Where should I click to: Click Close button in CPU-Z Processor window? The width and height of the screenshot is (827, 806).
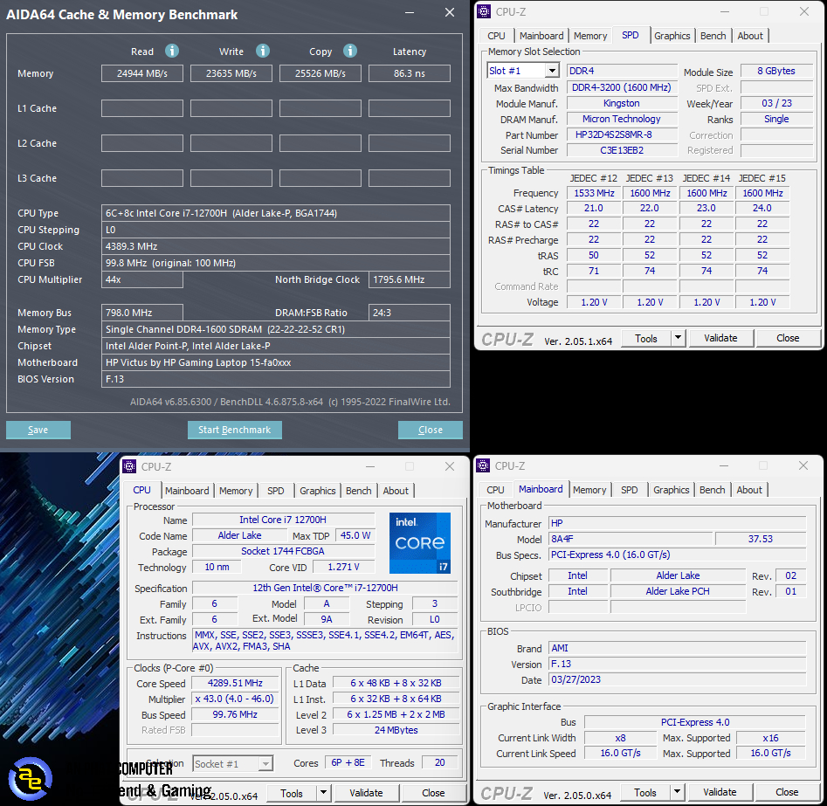point(433,793)
